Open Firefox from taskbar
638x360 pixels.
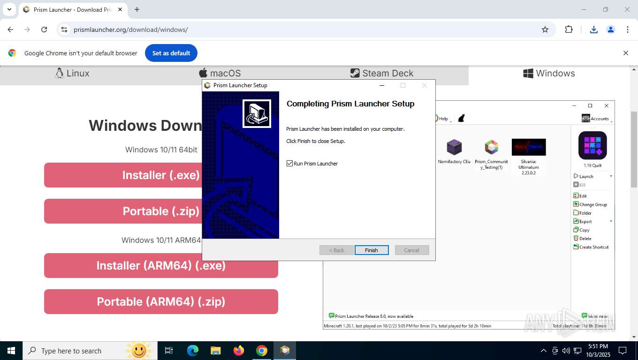click(239, 351)
